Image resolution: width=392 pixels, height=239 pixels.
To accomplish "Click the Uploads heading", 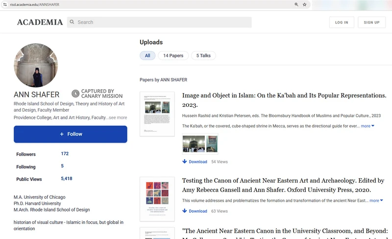I will click(151, 42).
